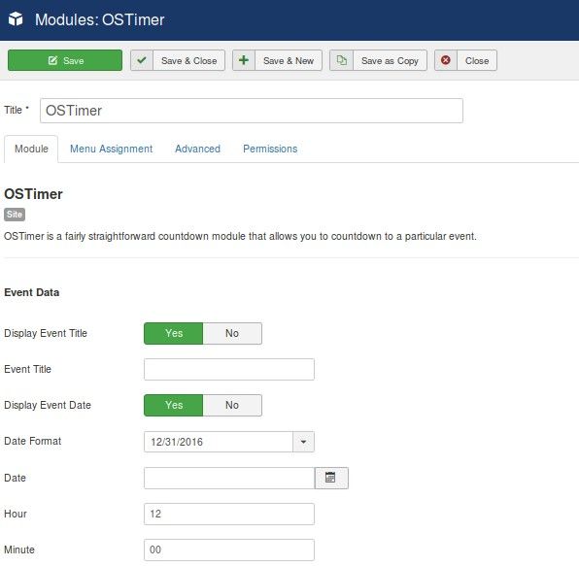Click the Display Event Title label
The image size is (579, 566).
46,333
